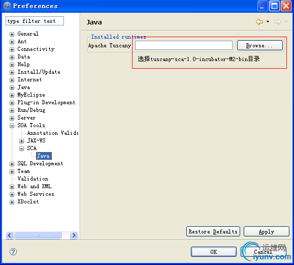This screenshot has width=294, height=265.
Task: Click the Browse button
Action: point(259,45)
